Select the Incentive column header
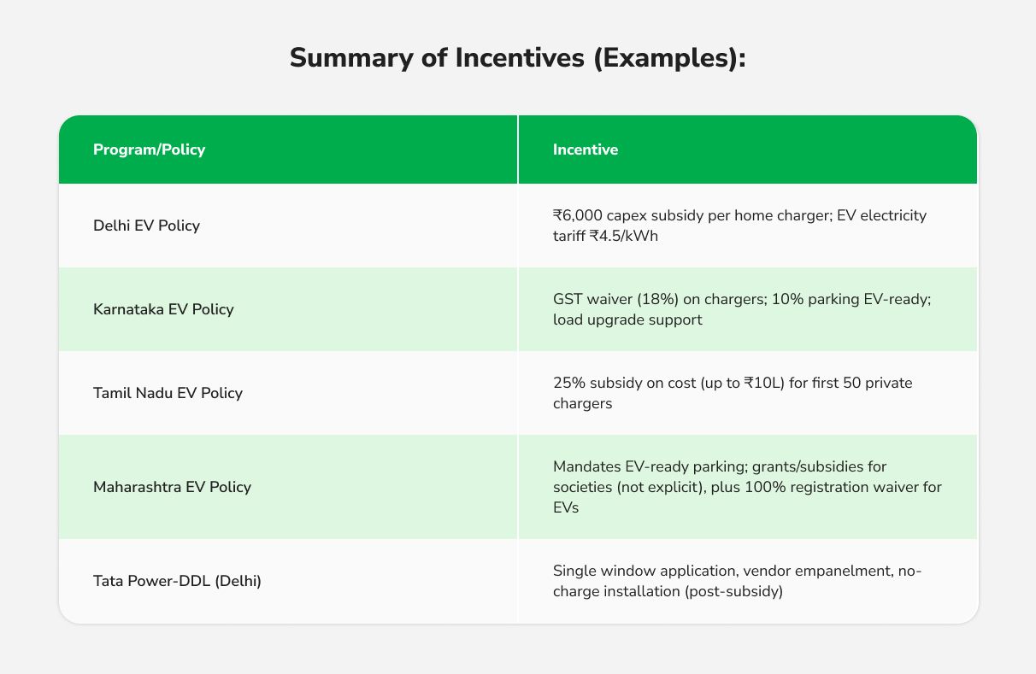 click(x=586, y=149)
